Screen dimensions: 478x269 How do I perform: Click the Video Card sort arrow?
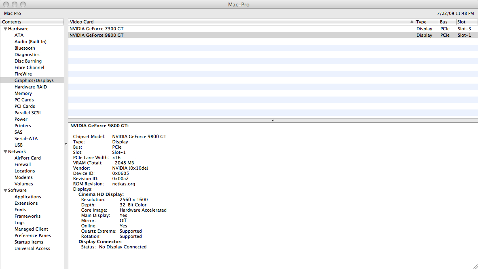[412, 22]
